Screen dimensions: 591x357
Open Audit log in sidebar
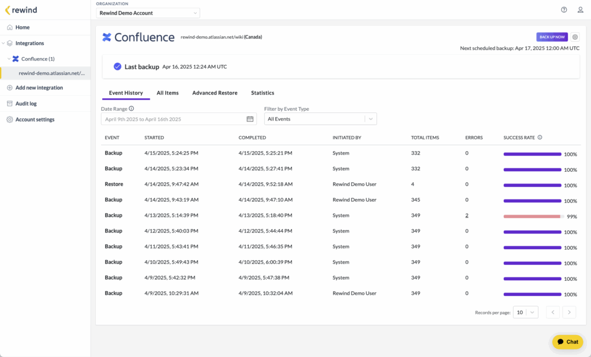point(26,104)
